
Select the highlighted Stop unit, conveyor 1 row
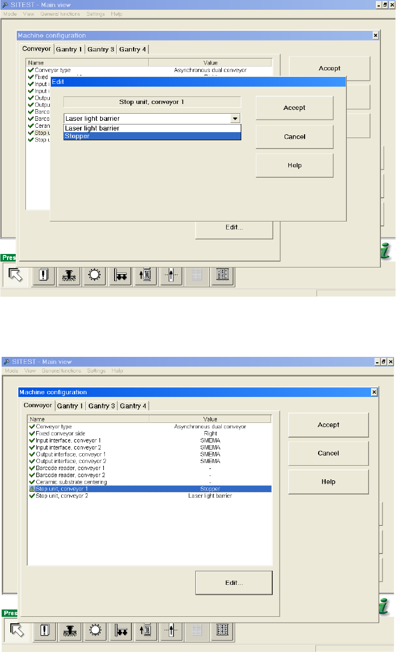[149, 489]
